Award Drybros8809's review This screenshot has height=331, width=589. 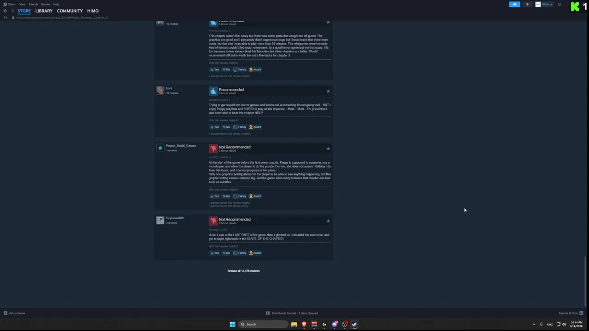(255, 253)
